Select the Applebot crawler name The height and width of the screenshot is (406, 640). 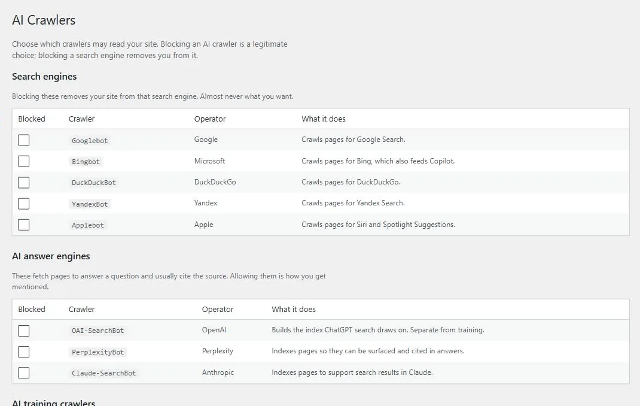coord(88,225)
